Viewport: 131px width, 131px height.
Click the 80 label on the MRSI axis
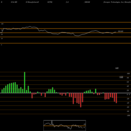[128, 78]
